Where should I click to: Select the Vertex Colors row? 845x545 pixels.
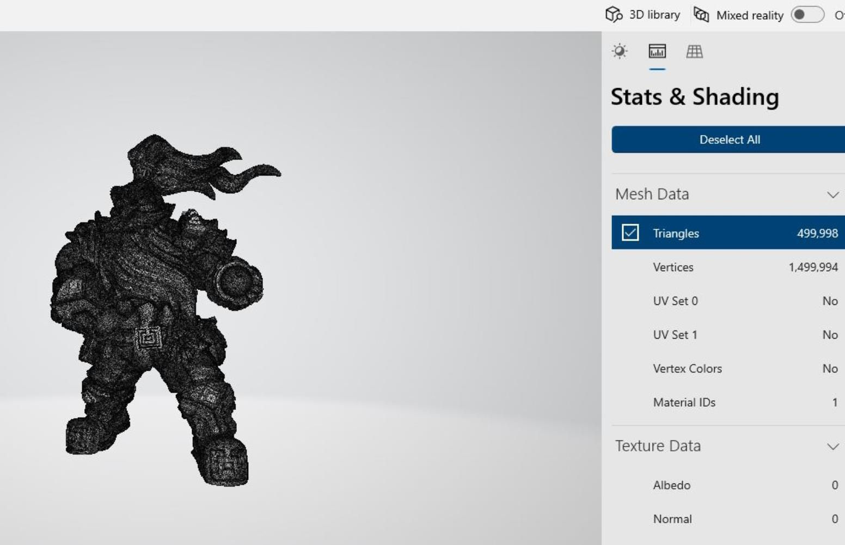pyautogui.click(x=728, y=368)
